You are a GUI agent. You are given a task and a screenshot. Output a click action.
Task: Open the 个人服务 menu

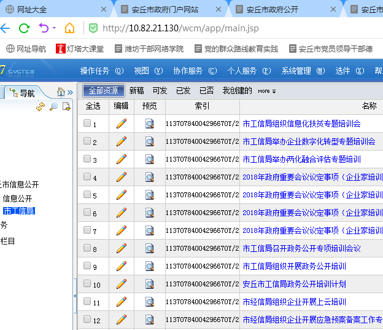tap(249, 71)
